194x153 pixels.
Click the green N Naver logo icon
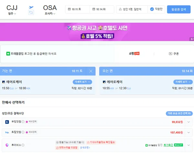point(8,54)
